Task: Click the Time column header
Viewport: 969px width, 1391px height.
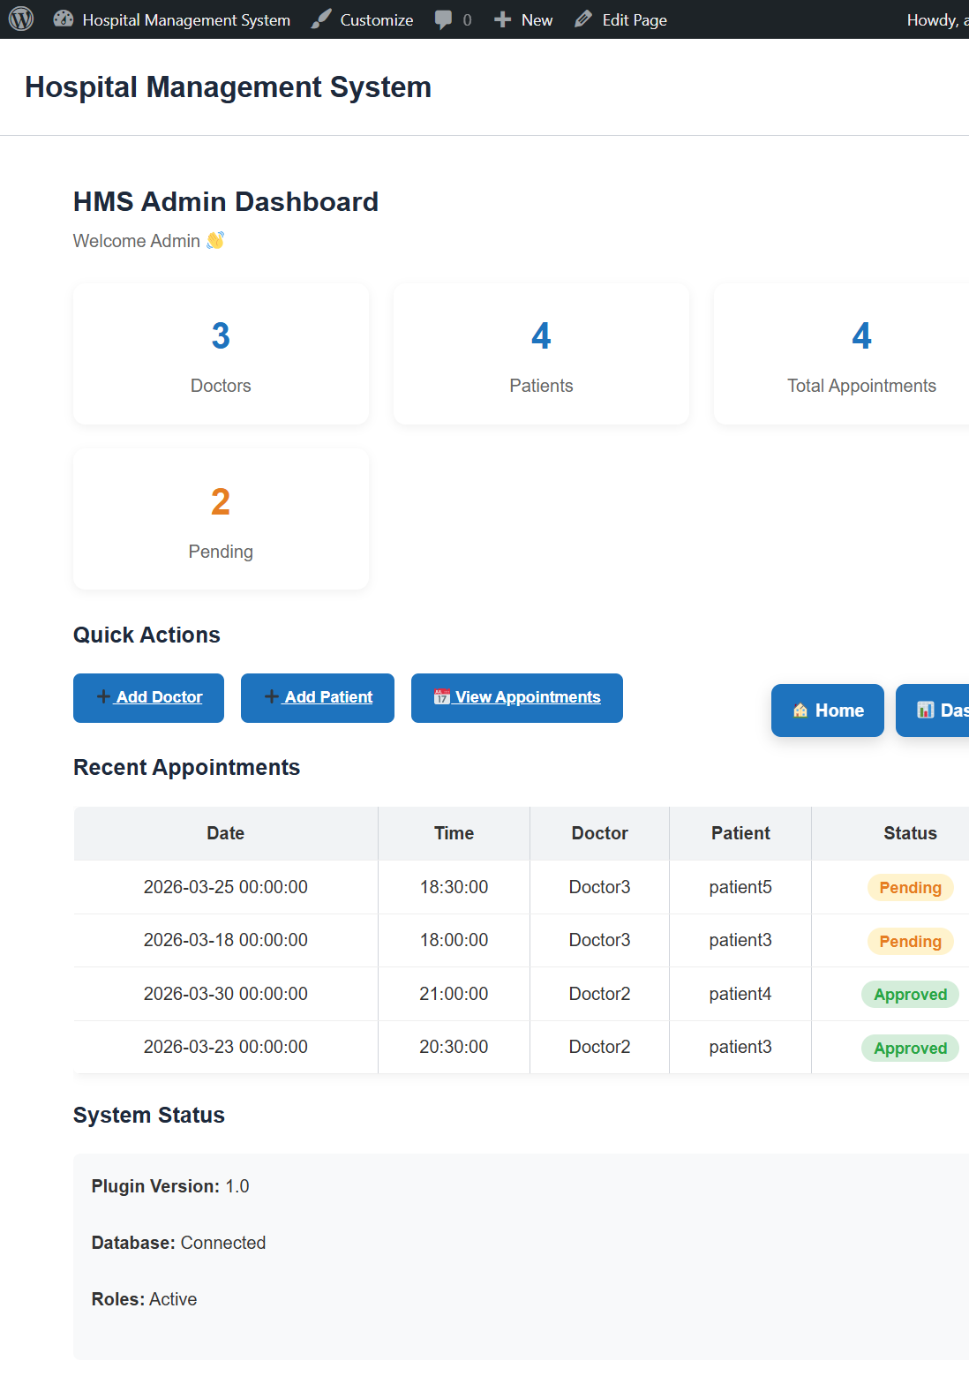Action: click(454, 833)
